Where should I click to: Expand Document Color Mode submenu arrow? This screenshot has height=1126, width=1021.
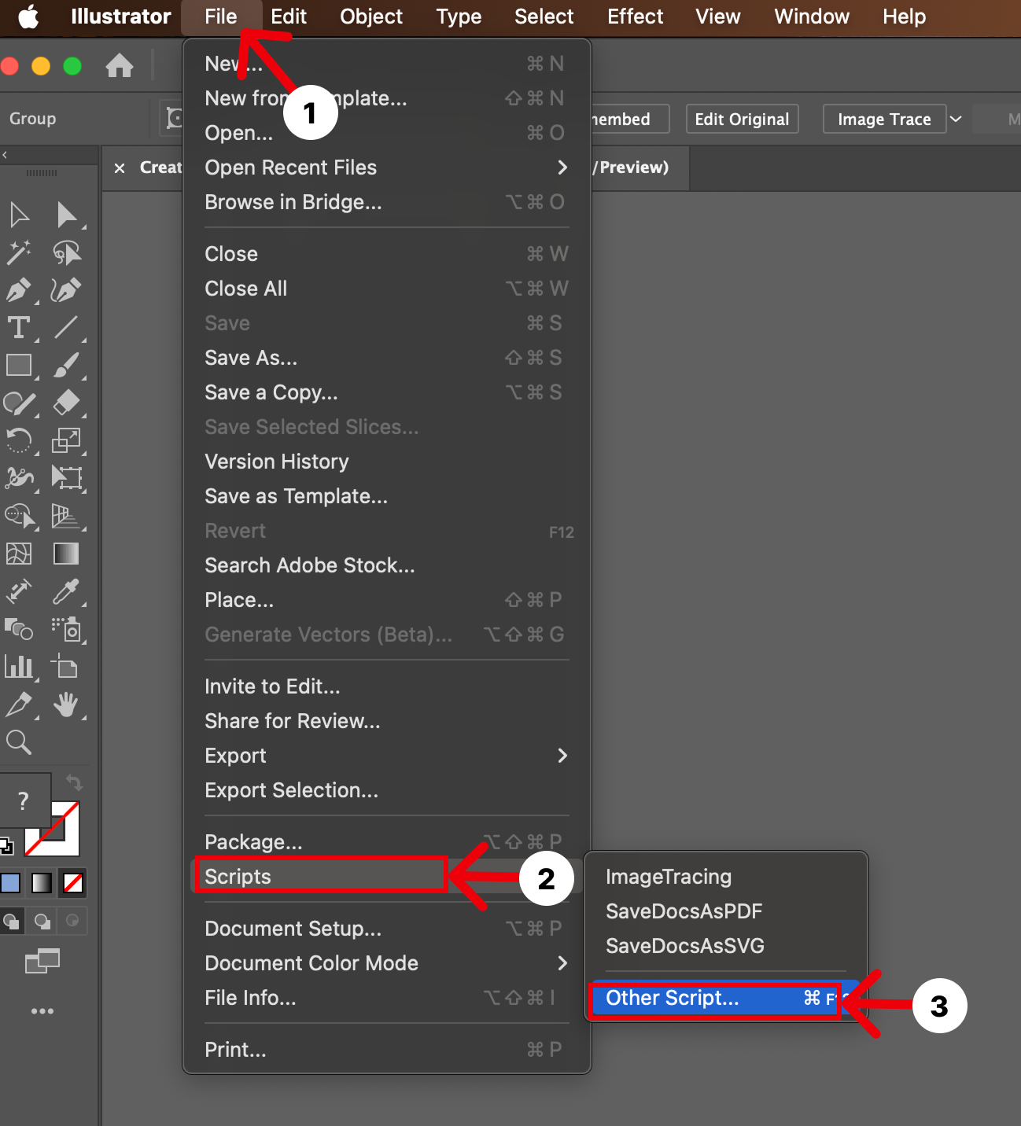(x=562, y=963)
